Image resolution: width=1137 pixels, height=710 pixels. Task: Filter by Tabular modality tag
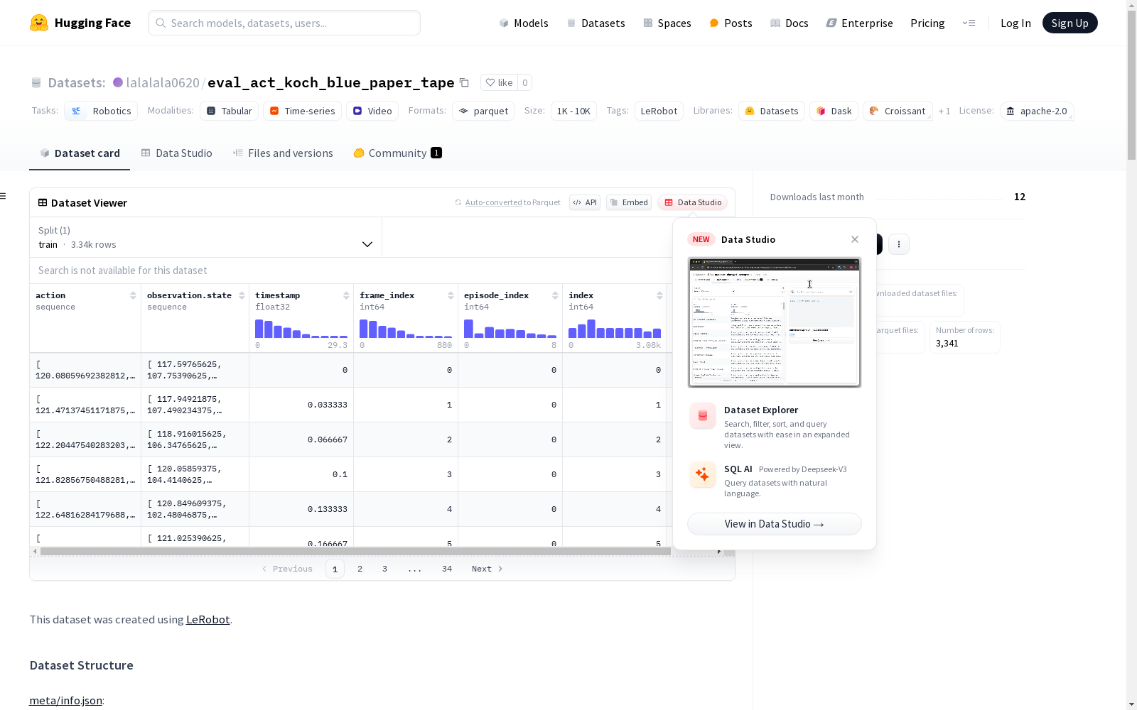[x=230, y=111]
